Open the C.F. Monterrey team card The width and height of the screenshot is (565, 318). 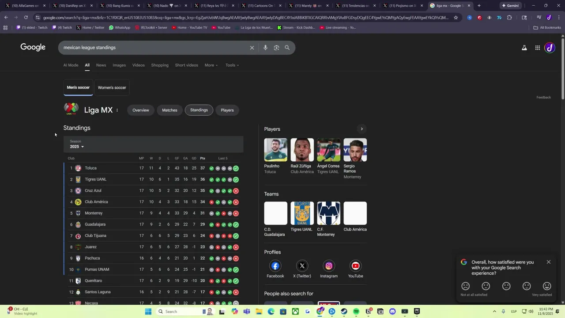click(x=328, y=219)
